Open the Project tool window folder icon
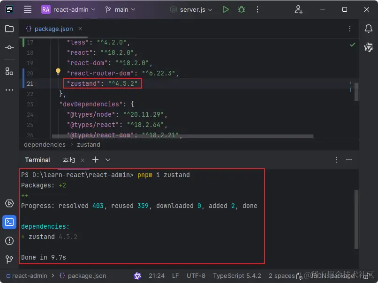The width and height of the screenshot is (378, 283). point(9,29)
